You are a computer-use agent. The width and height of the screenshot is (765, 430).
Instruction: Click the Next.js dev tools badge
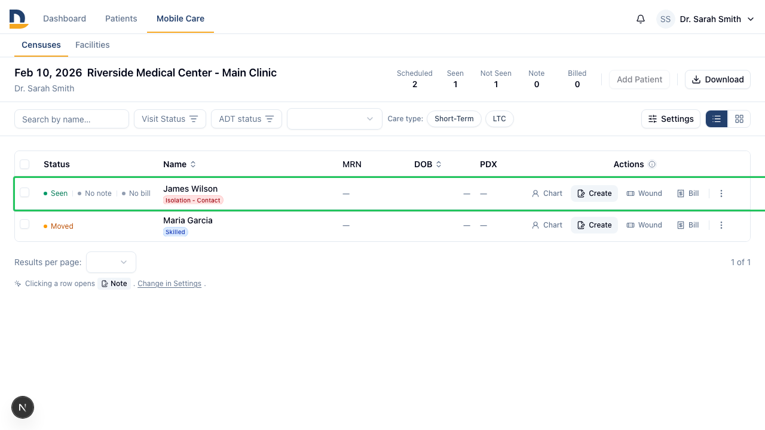click(x=23, y=407)
